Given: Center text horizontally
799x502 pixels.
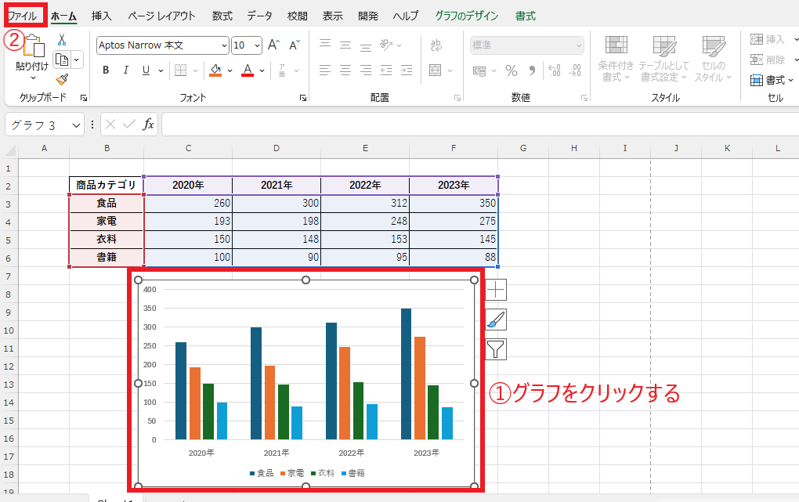Looking at the screenshot, I should point(345,70).
